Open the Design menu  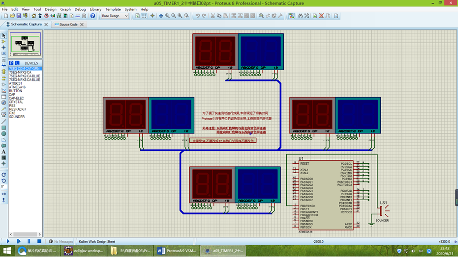51,9
